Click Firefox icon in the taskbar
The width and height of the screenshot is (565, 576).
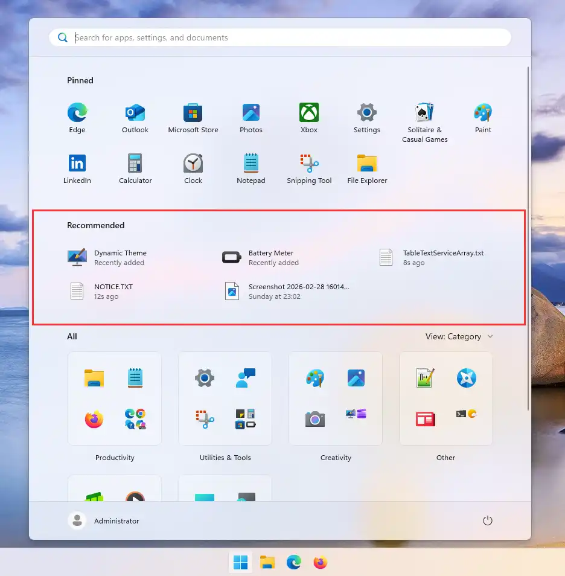pos(320,563)
